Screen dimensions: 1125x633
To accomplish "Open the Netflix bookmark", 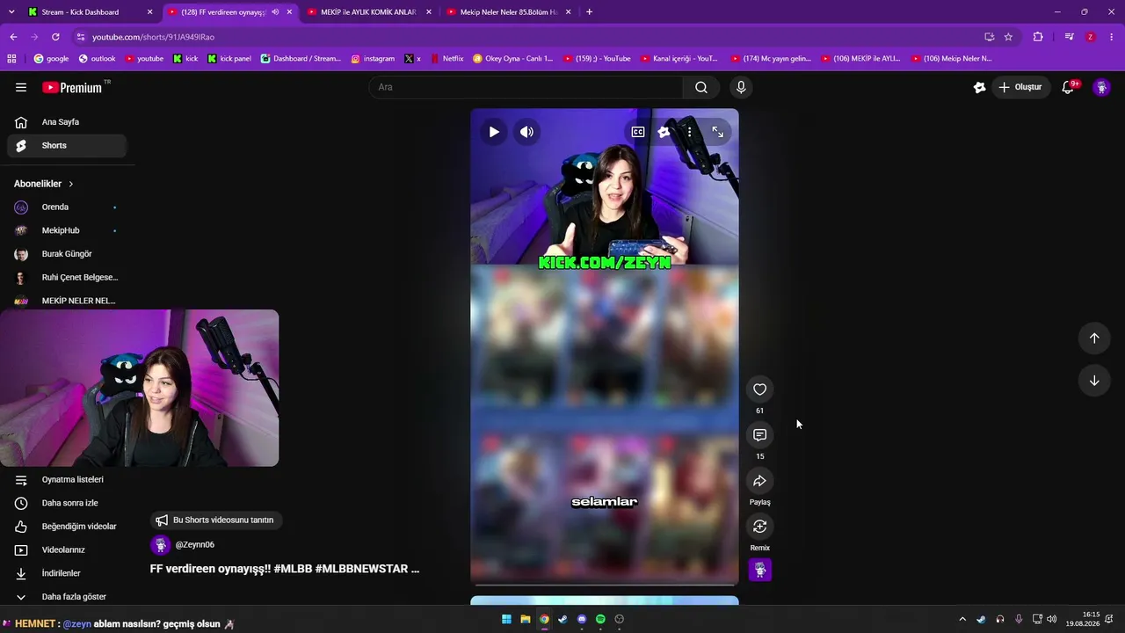I will [447, 59].
